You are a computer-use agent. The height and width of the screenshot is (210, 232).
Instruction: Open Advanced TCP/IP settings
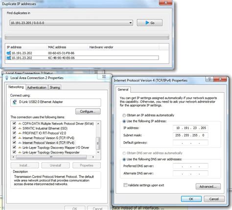coord(208,187)
